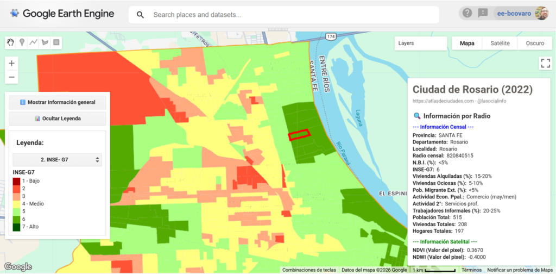Screen dimensions: 556x274
Task: Click the dark green 7 - Alto swatch
Action: [x=18, y=227]
